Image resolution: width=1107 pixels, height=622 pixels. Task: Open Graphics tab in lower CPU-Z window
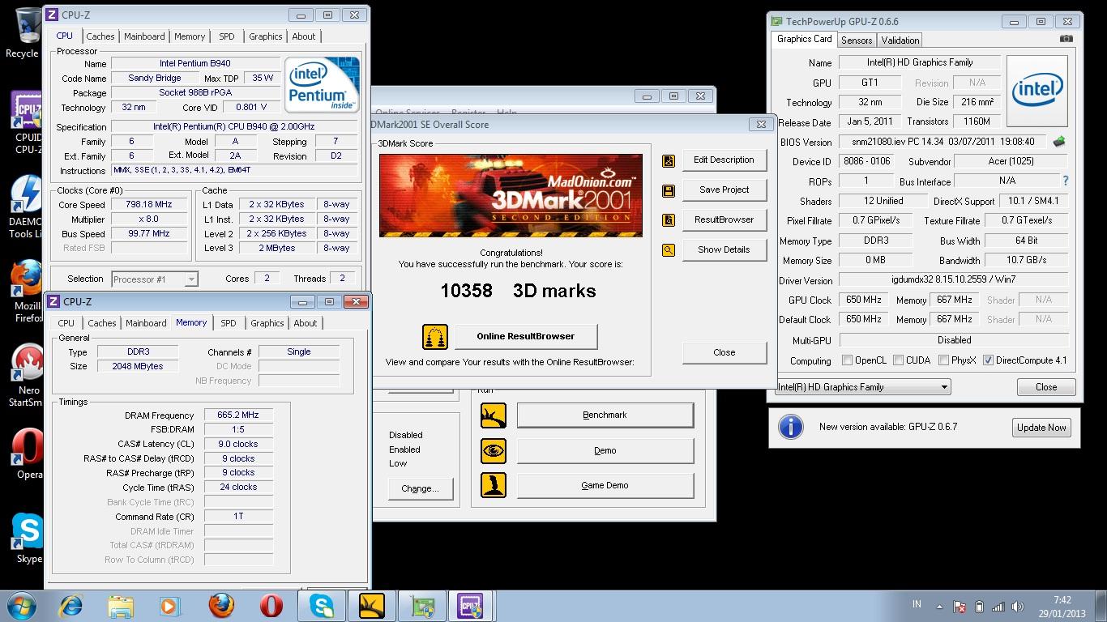pos(267,323)
